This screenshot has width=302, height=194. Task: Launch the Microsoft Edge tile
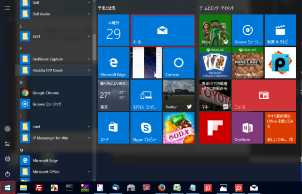tap(113, 63)
